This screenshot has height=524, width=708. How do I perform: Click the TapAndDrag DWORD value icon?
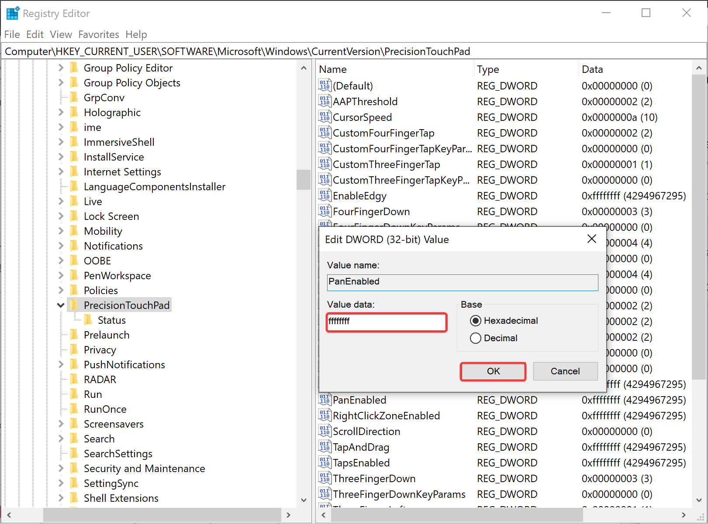[325, 447]
